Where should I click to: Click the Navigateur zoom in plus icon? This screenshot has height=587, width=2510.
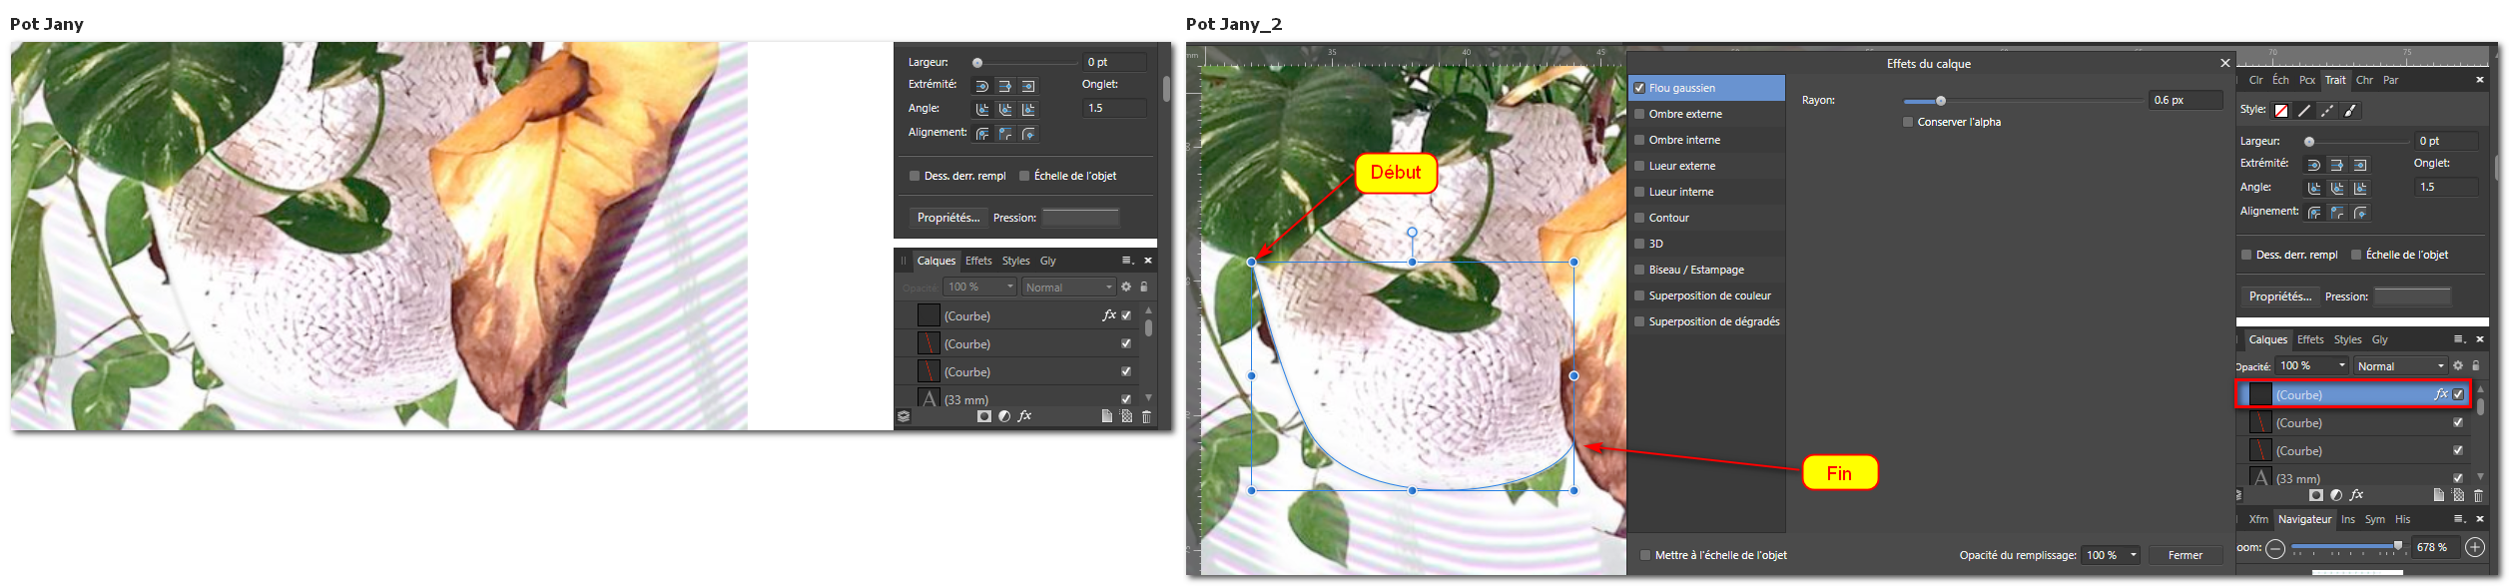[2475, 547]
